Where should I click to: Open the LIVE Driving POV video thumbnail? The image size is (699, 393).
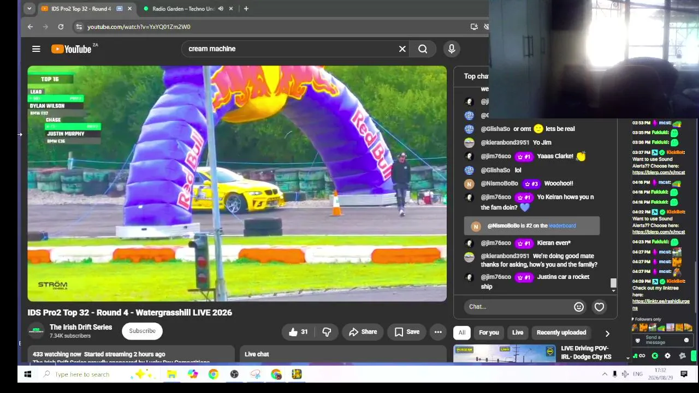[505, 354]
